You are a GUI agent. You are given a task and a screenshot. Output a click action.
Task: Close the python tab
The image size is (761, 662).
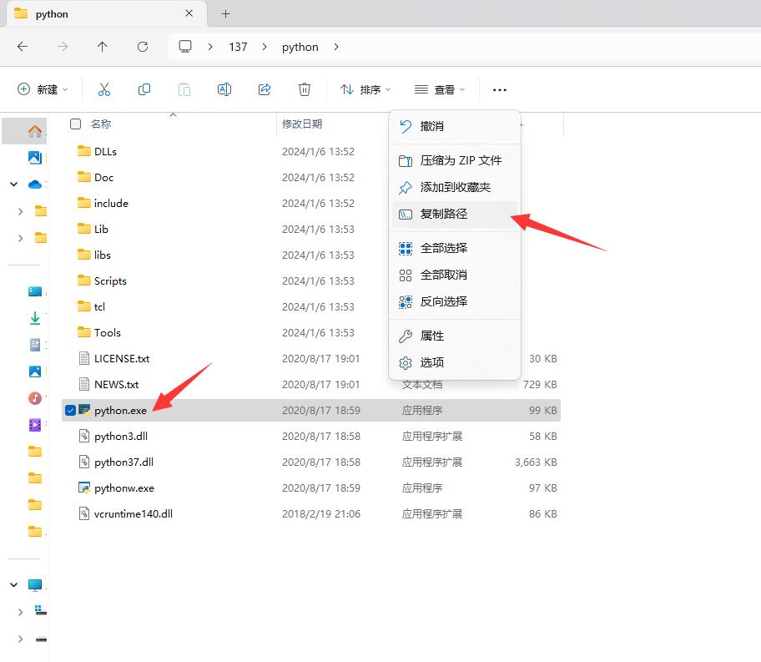point(189,13)
